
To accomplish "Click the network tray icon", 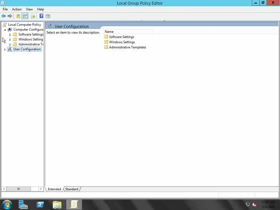I will point(247,205).
